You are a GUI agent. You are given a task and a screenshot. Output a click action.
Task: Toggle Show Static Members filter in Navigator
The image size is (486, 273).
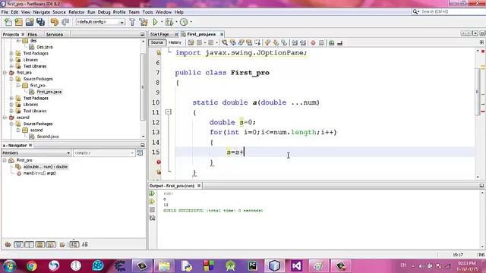point(30,244)
